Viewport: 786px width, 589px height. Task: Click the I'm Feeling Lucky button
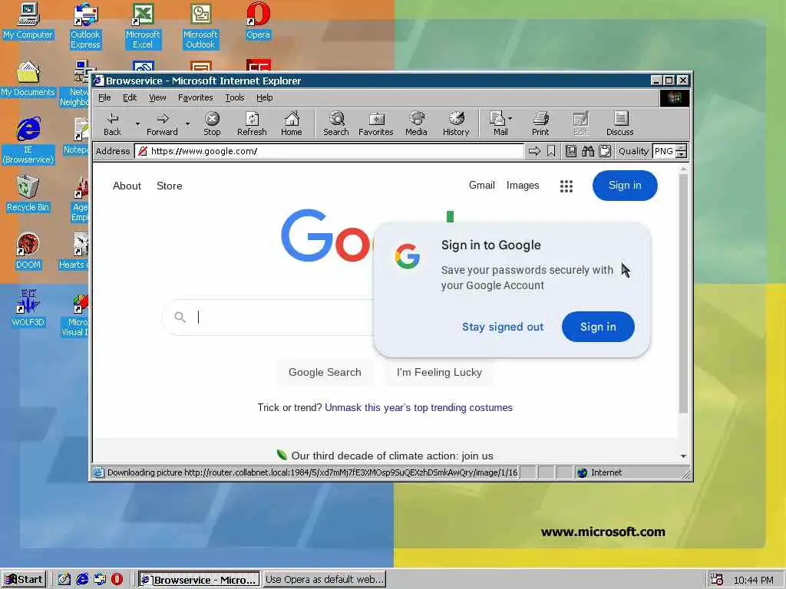click(x=439, y=372)
